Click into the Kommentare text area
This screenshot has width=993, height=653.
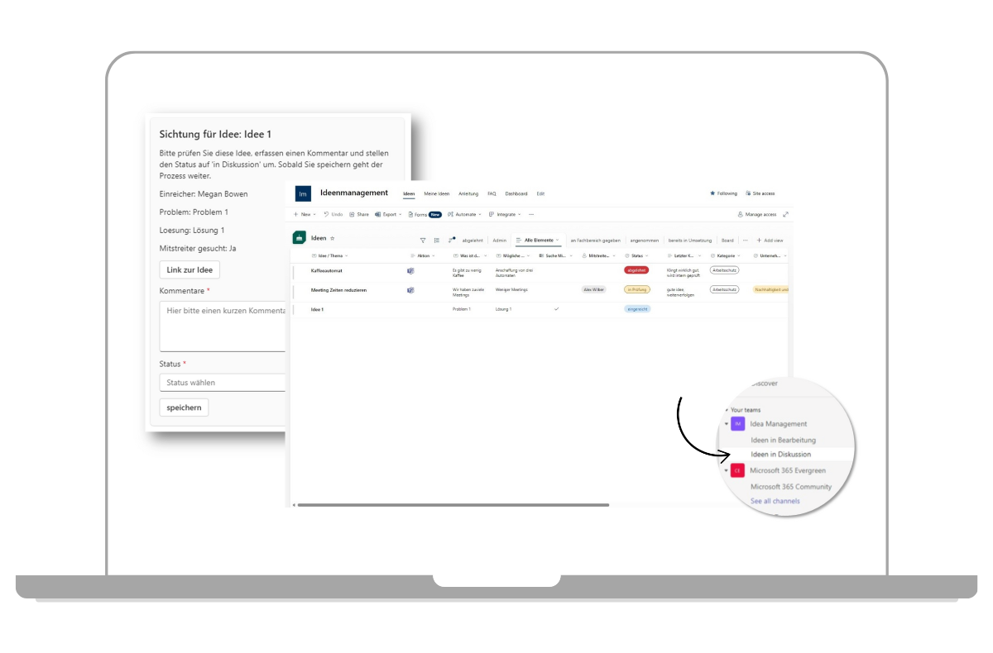click(x=222, y=326)
